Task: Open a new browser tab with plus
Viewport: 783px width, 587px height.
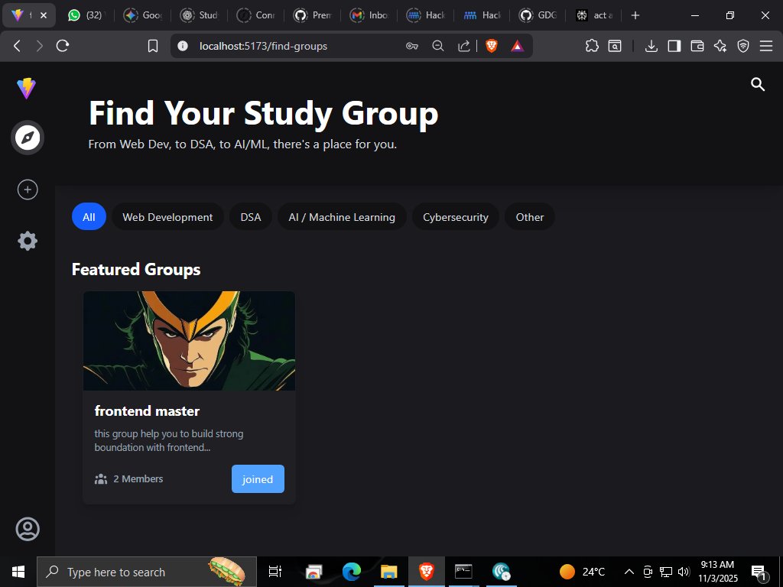Action: coord(635,15)
